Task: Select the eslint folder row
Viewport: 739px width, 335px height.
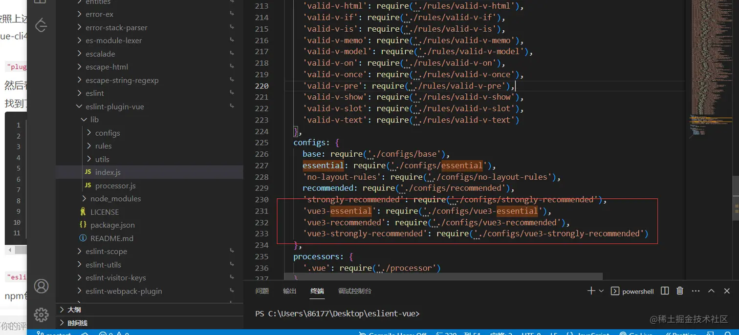Action: (x=150, y=93)
